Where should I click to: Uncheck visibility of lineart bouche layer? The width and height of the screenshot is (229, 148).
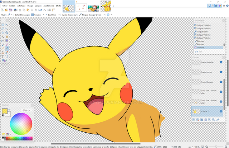[x=221, y=62]
